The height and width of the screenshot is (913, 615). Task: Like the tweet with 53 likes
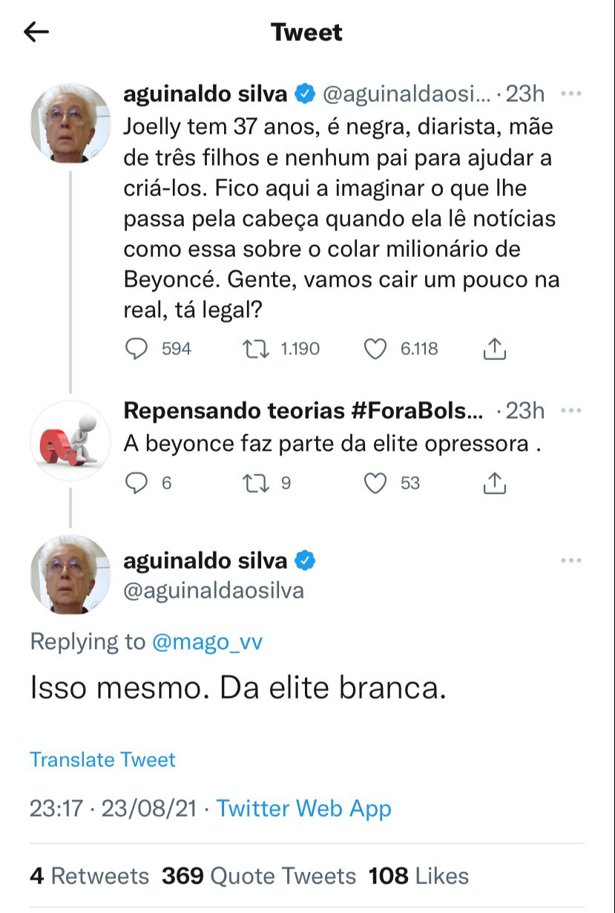pyautogui.click(x=375, y=483)
